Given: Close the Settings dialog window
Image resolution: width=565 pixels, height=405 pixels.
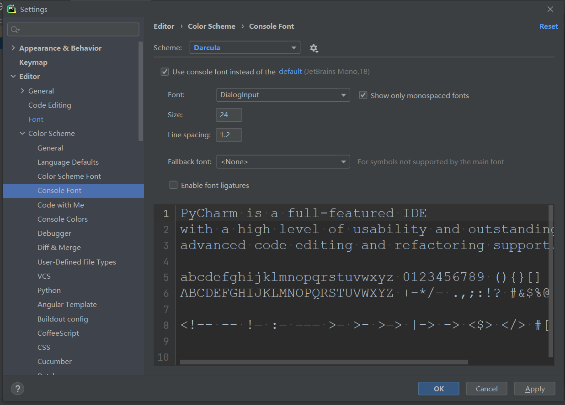Looking at the screenshot, I should click(550, 9).
